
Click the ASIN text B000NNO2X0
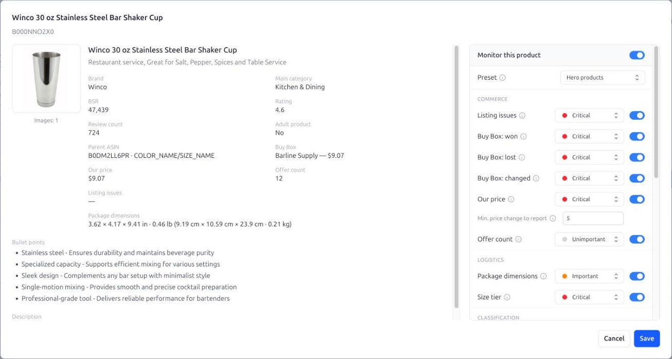tap(33, 32)
